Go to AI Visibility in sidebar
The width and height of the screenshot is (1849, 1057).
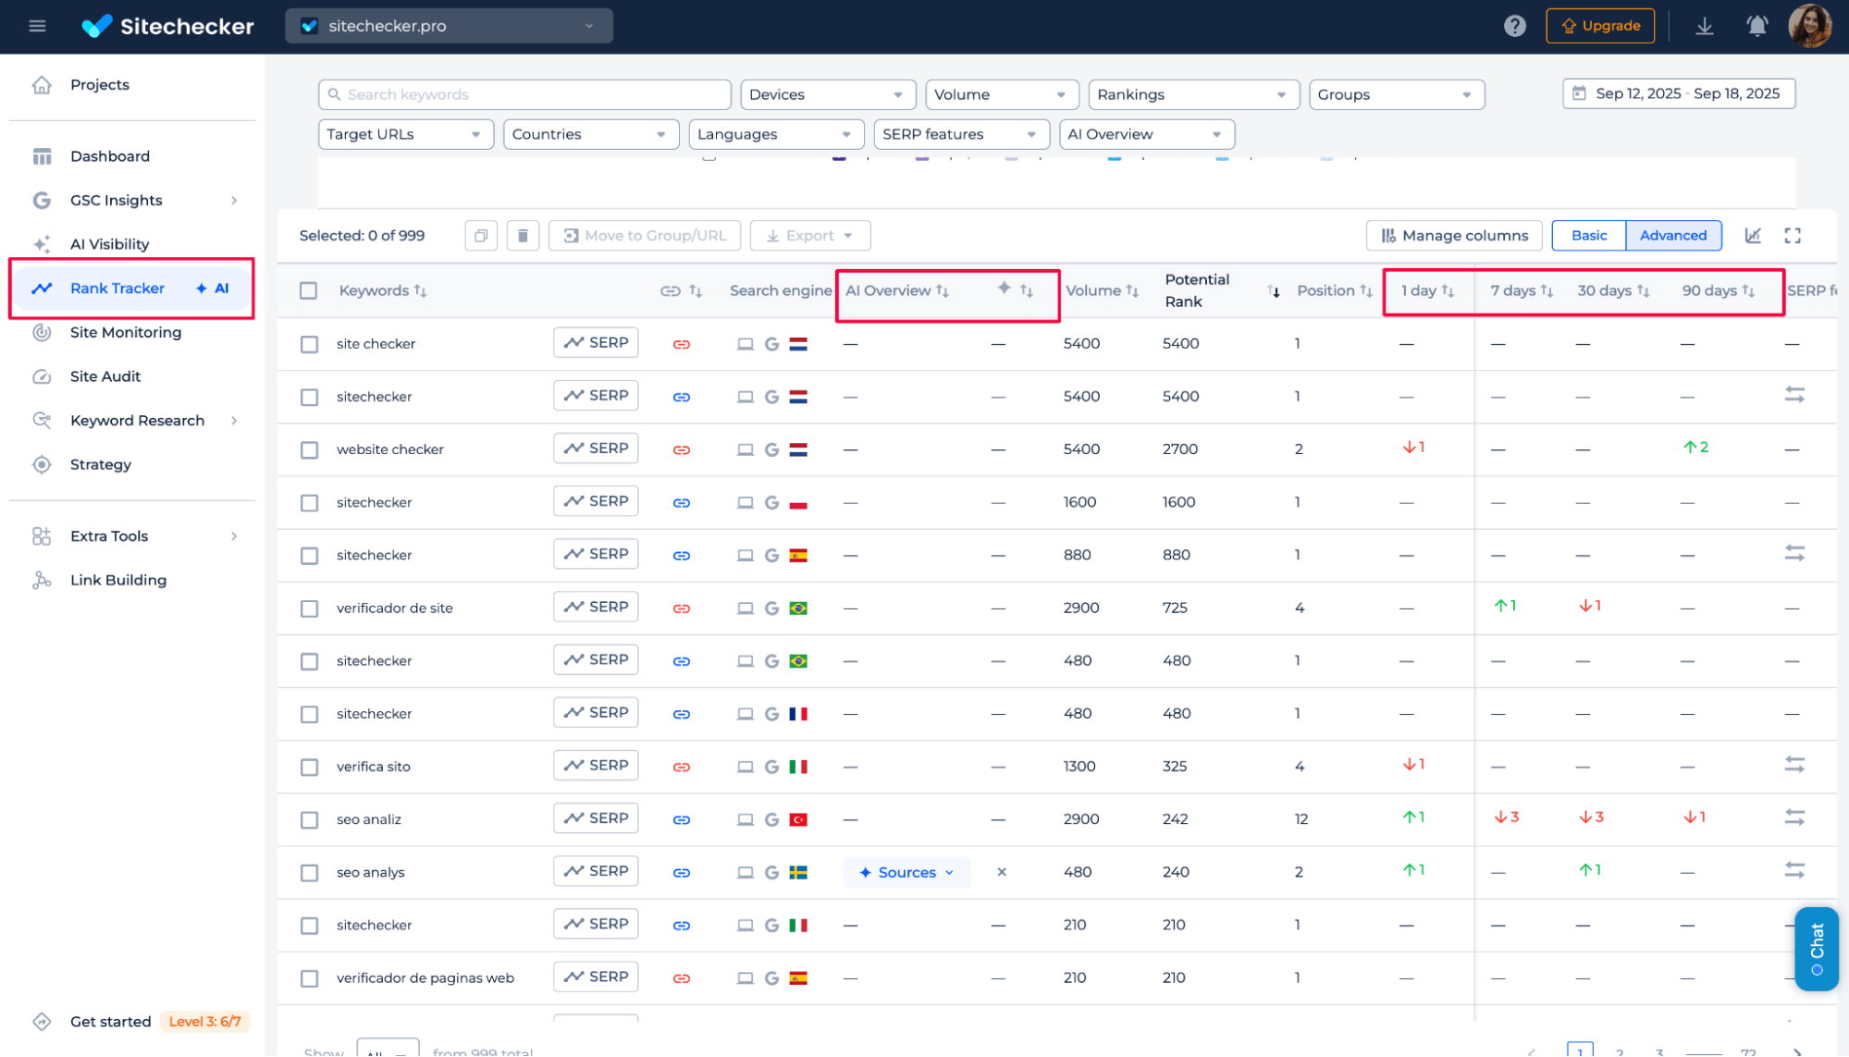click(x=109, y=244)
